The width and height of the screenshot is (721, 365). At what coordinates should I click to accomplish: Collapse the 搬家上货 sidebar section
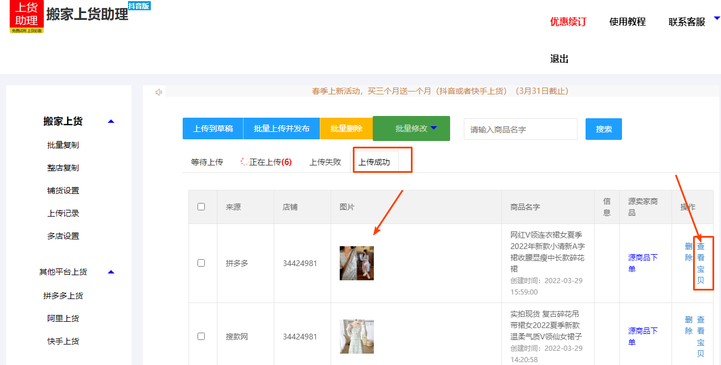pos(111,121)
